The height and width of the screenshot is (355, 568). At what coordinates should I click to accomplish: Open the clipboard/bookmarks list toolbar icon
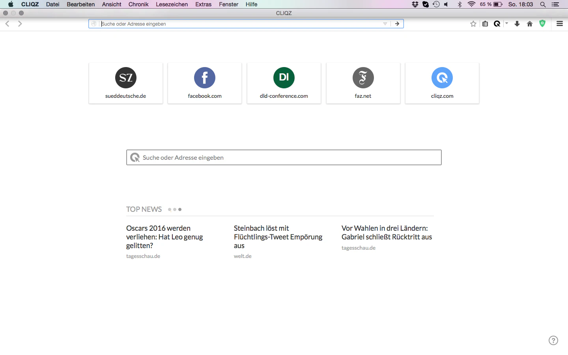pos(485,23)
